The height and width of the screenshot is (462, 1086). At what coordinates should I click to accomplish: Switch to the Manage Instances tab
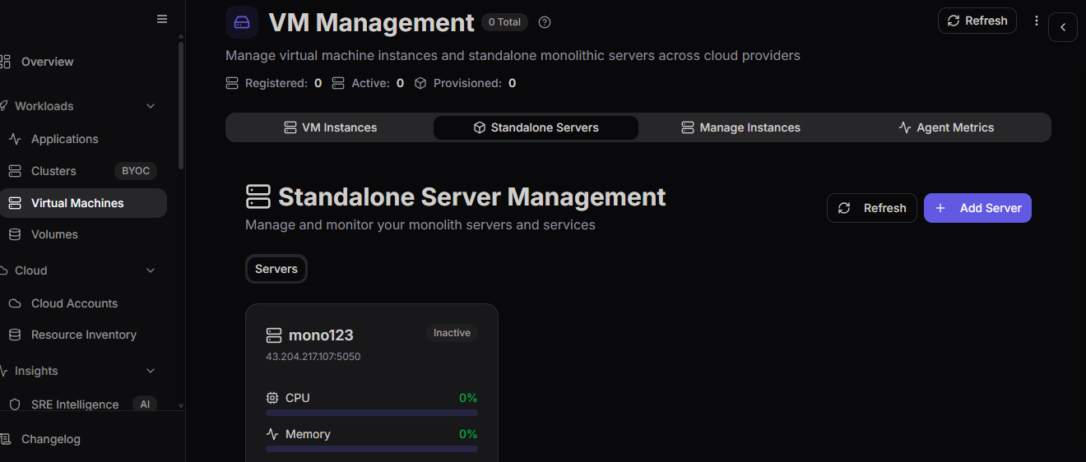point(740,127)
